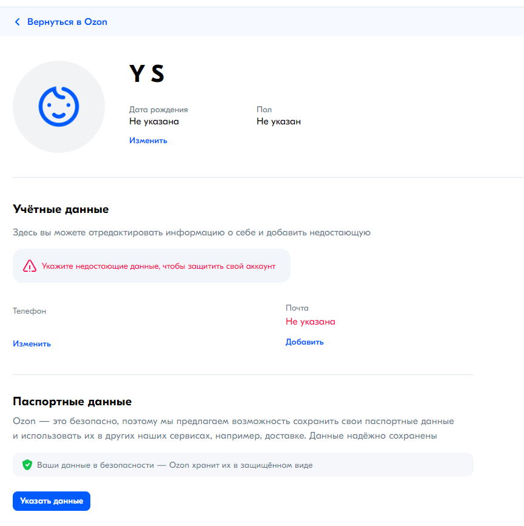Click the 'Телефон' field label

coord(29,311)
